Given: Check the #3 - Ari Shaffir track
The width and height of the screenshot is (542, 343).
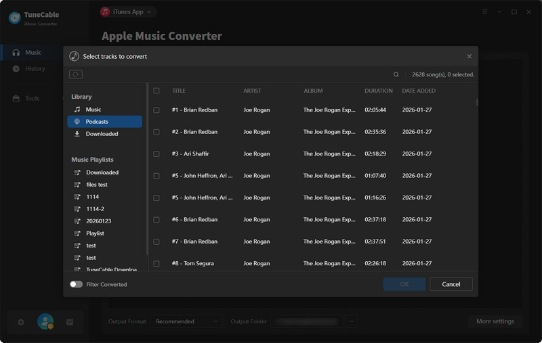Looking at the screenshot, I should pyautogui.click(x=157, y=154).
